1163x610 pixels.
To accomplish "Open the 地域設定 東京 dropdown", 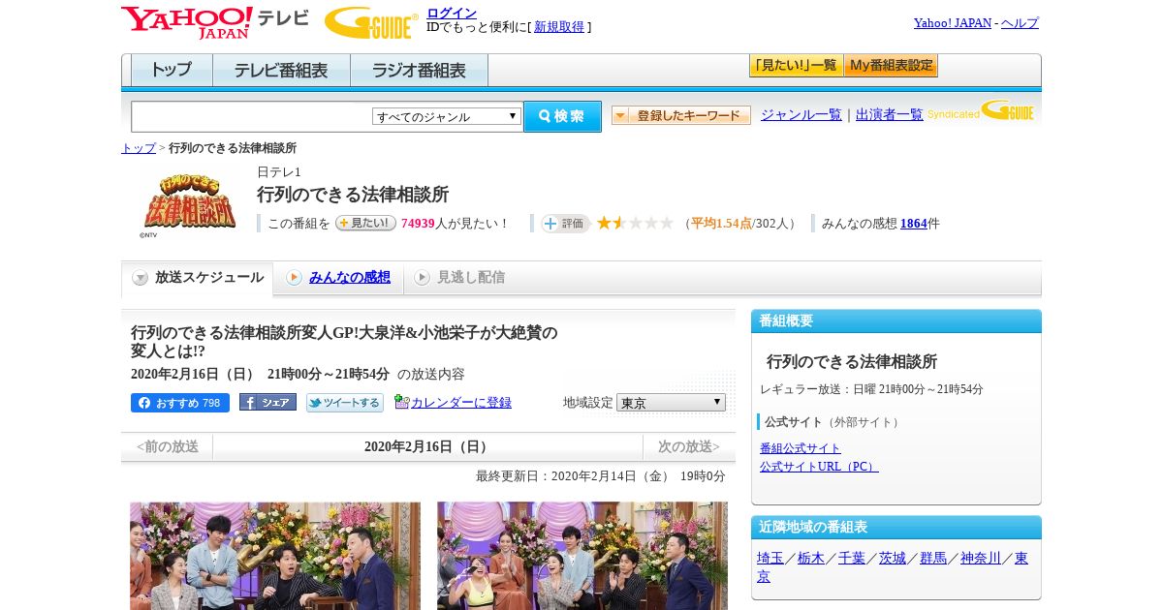I will coord(671,402).
